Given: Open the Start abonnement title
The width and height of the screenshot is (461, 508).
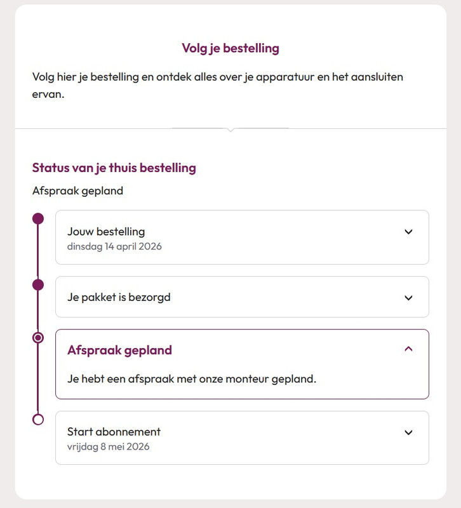Looking at the screenshot, I should pos(114,432).
